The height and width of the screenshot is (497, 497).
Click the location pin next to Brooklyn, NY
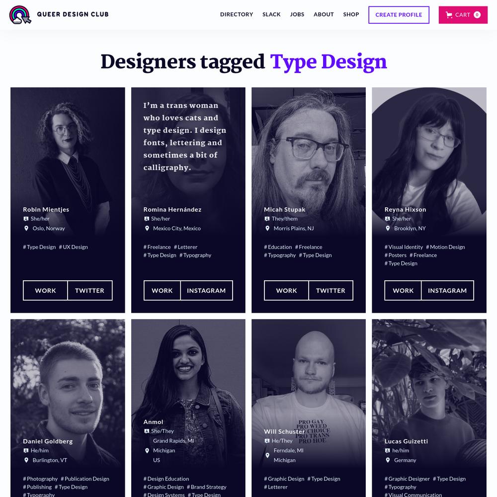pos(388,228)
